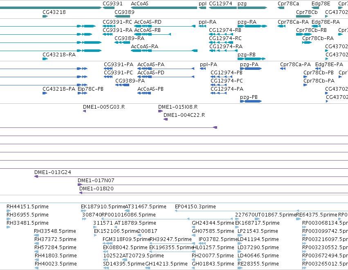Select transcript AcCoAS-RA

click(144, 46)
